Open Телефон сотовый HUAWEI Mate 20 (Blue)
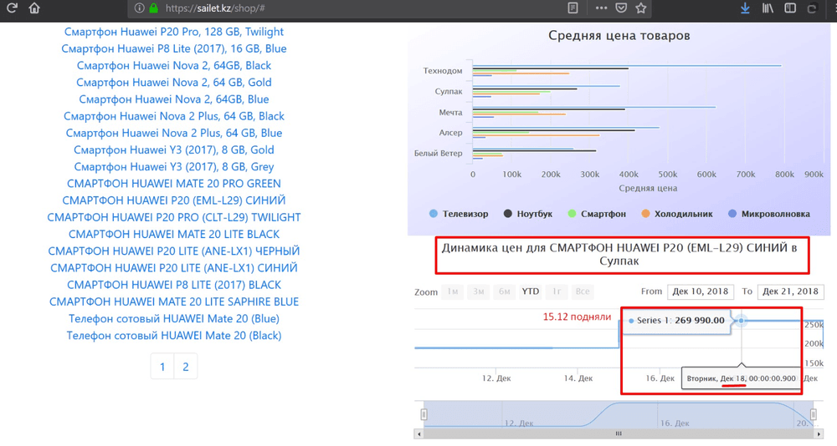This screenshot has width=837, height=446. click(x=174, y=319)
